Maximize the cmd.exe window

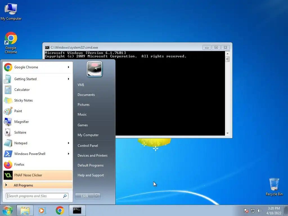[216, 48]
